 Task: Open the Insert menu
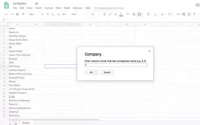(x=38, y=8)
